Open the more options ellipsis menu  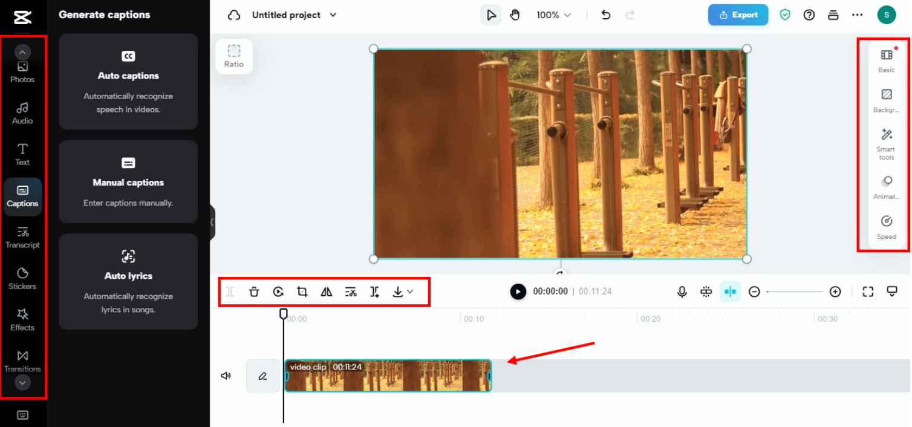point(858,15)
